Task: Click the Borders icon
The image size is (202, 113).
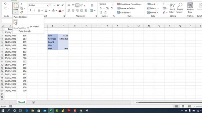Action: click(46, 10)
